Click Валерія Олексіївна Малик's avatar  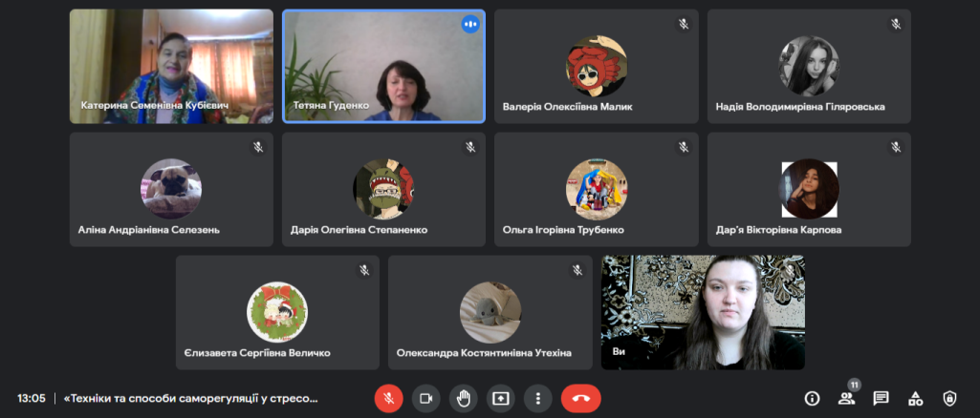coord(597,66)
